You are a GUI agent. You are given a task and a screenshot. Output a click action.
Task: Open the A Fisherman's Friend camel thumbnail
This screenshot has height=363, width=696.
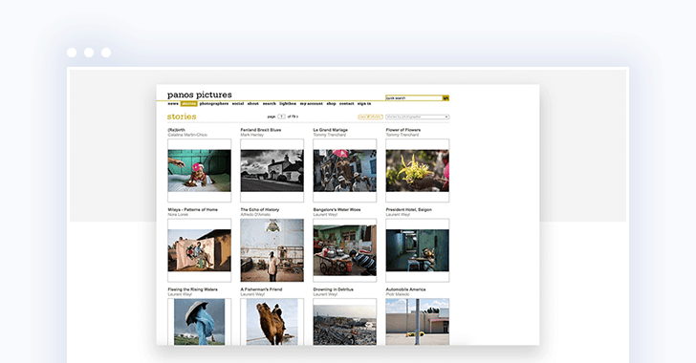tap(272, 322)
